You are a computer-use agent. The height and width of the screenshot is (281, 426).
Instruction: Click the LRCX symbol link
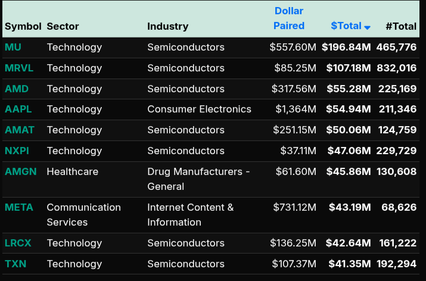tap(18, 243)
